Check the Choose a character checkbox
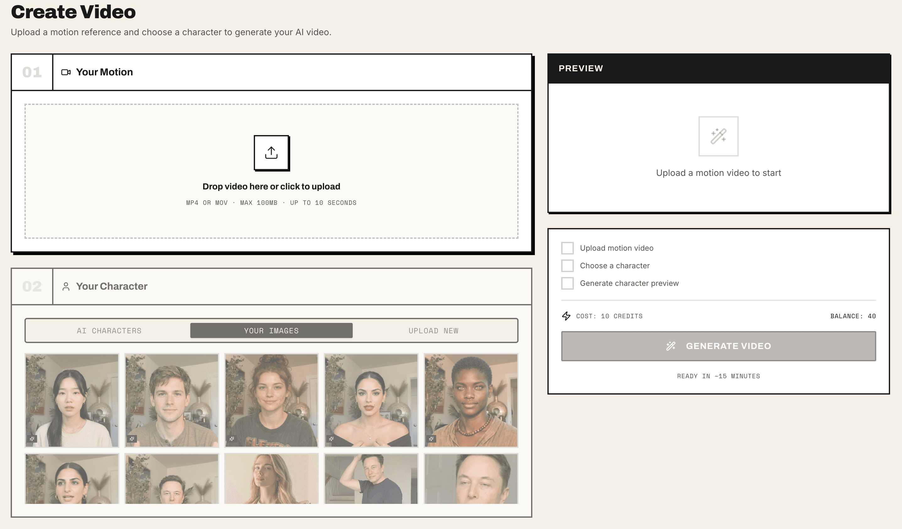 coord(567,265)
